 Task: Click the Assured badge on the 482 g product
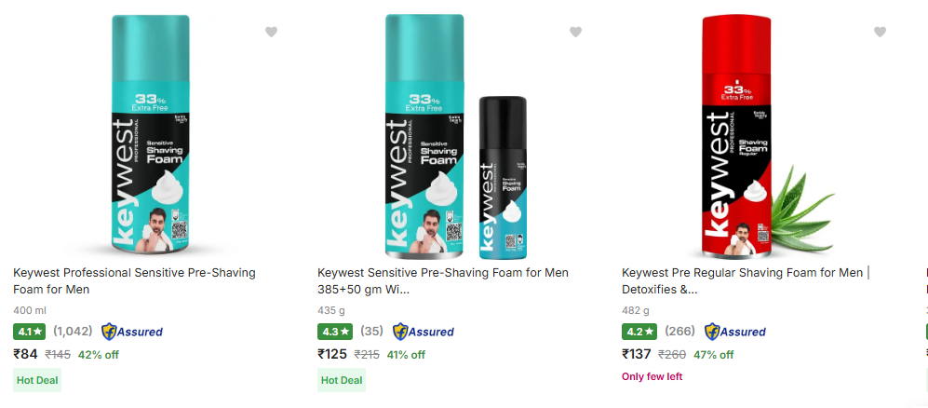pos(735,332)
